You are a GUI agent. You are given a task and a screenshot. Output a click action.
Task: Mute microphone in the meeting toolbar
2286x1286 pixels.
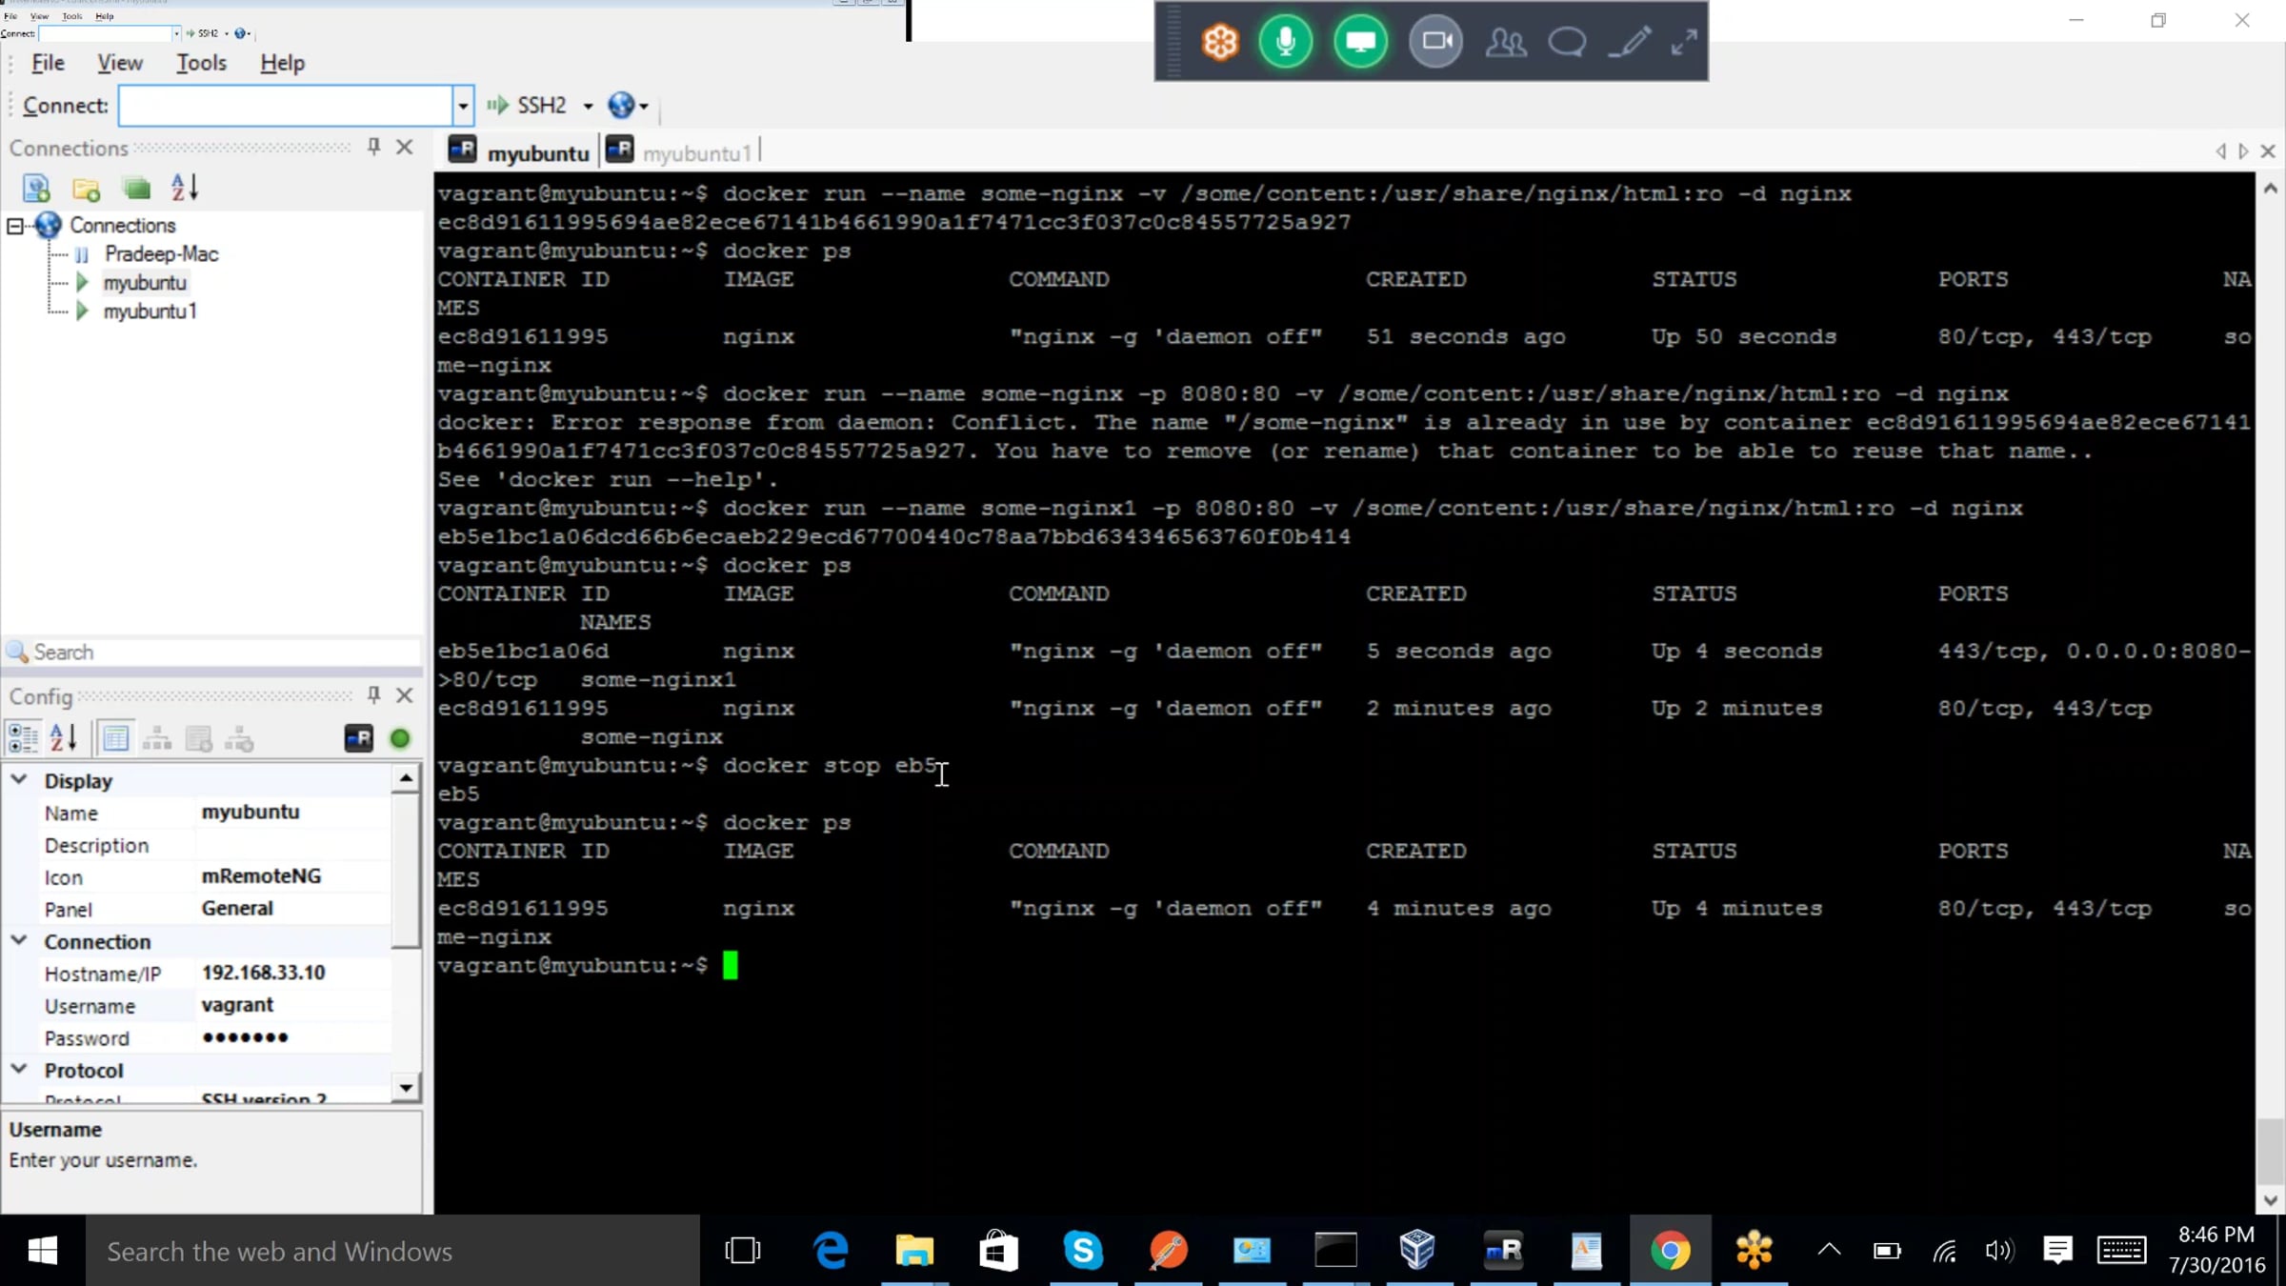tap(1285, 42)
